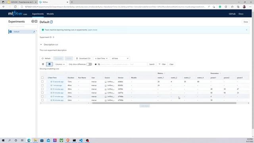Copy the Default experiment name via the clipboard icon
The image size is (254, 143).
click(x=51, y=22)
